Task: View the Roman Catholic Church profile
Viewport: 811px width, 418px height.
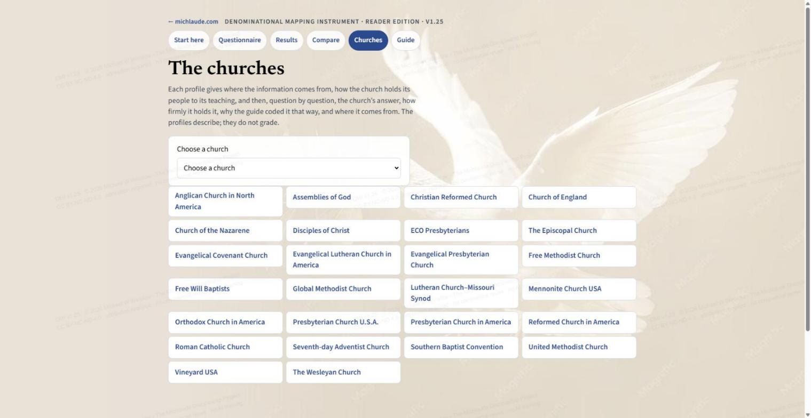Action: point(225,347)
